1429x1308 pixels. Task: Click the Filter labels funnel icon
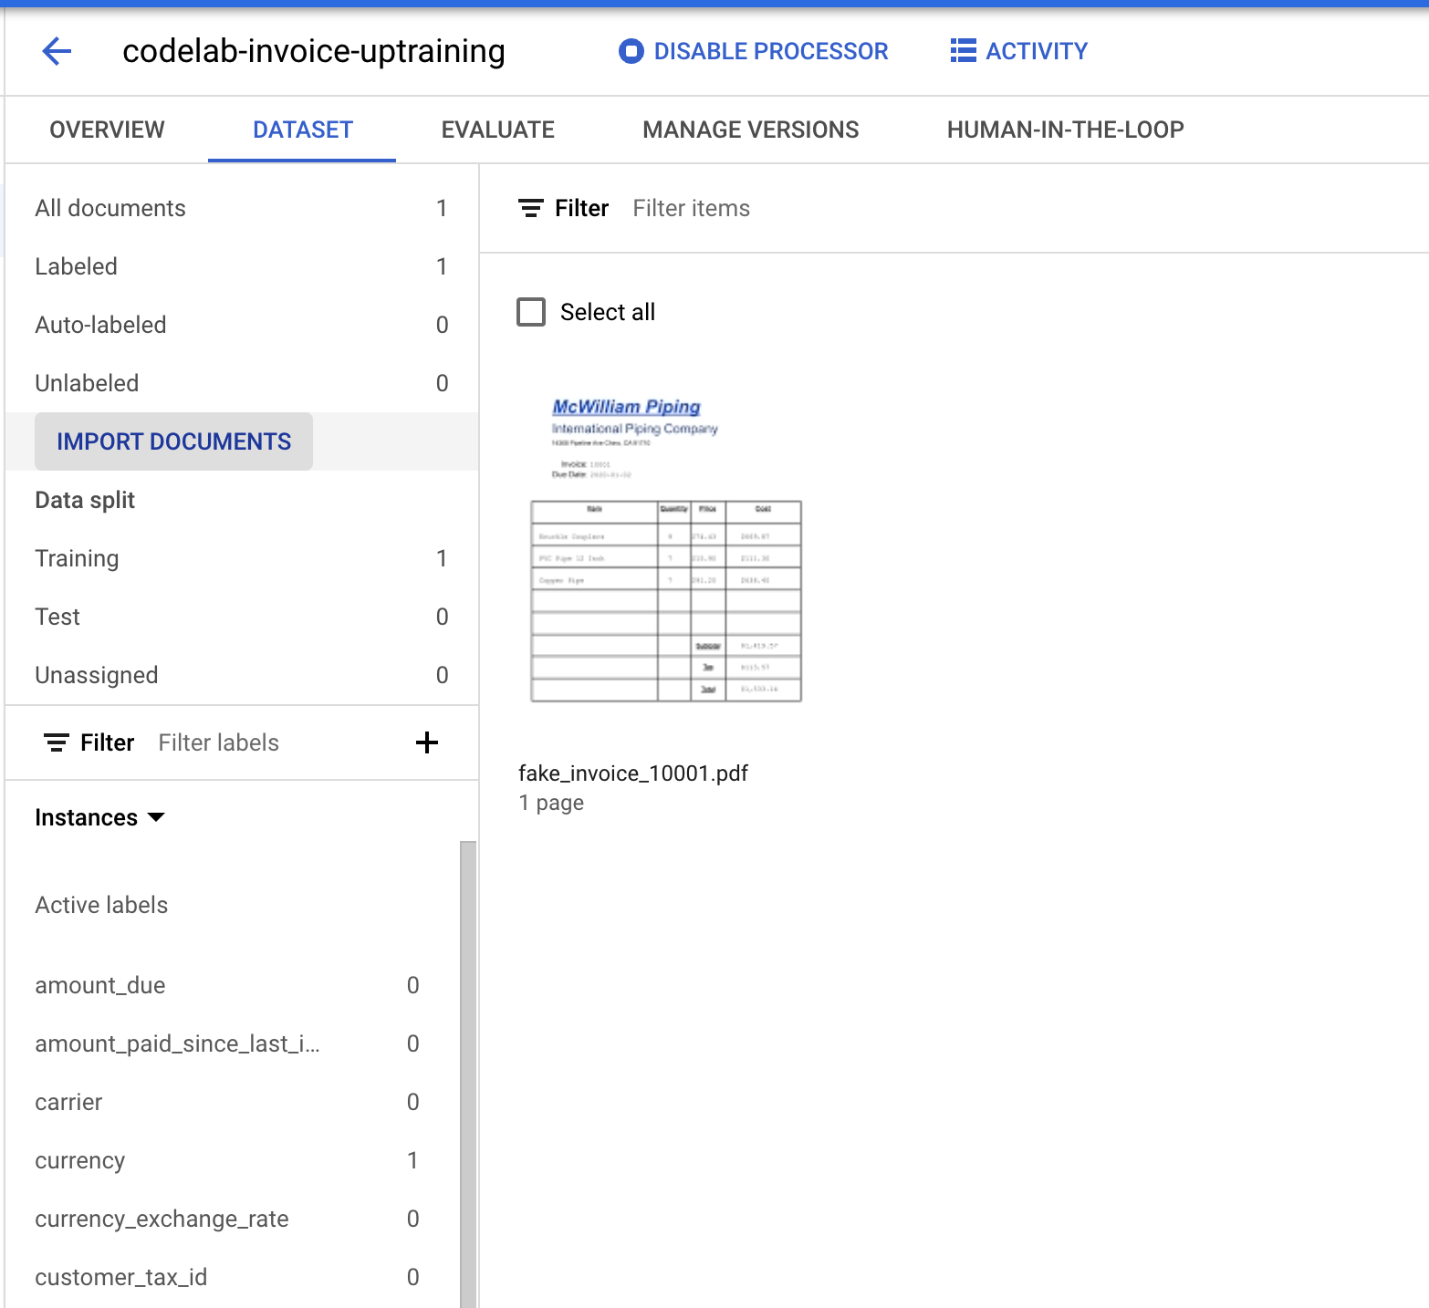[58, 742]
